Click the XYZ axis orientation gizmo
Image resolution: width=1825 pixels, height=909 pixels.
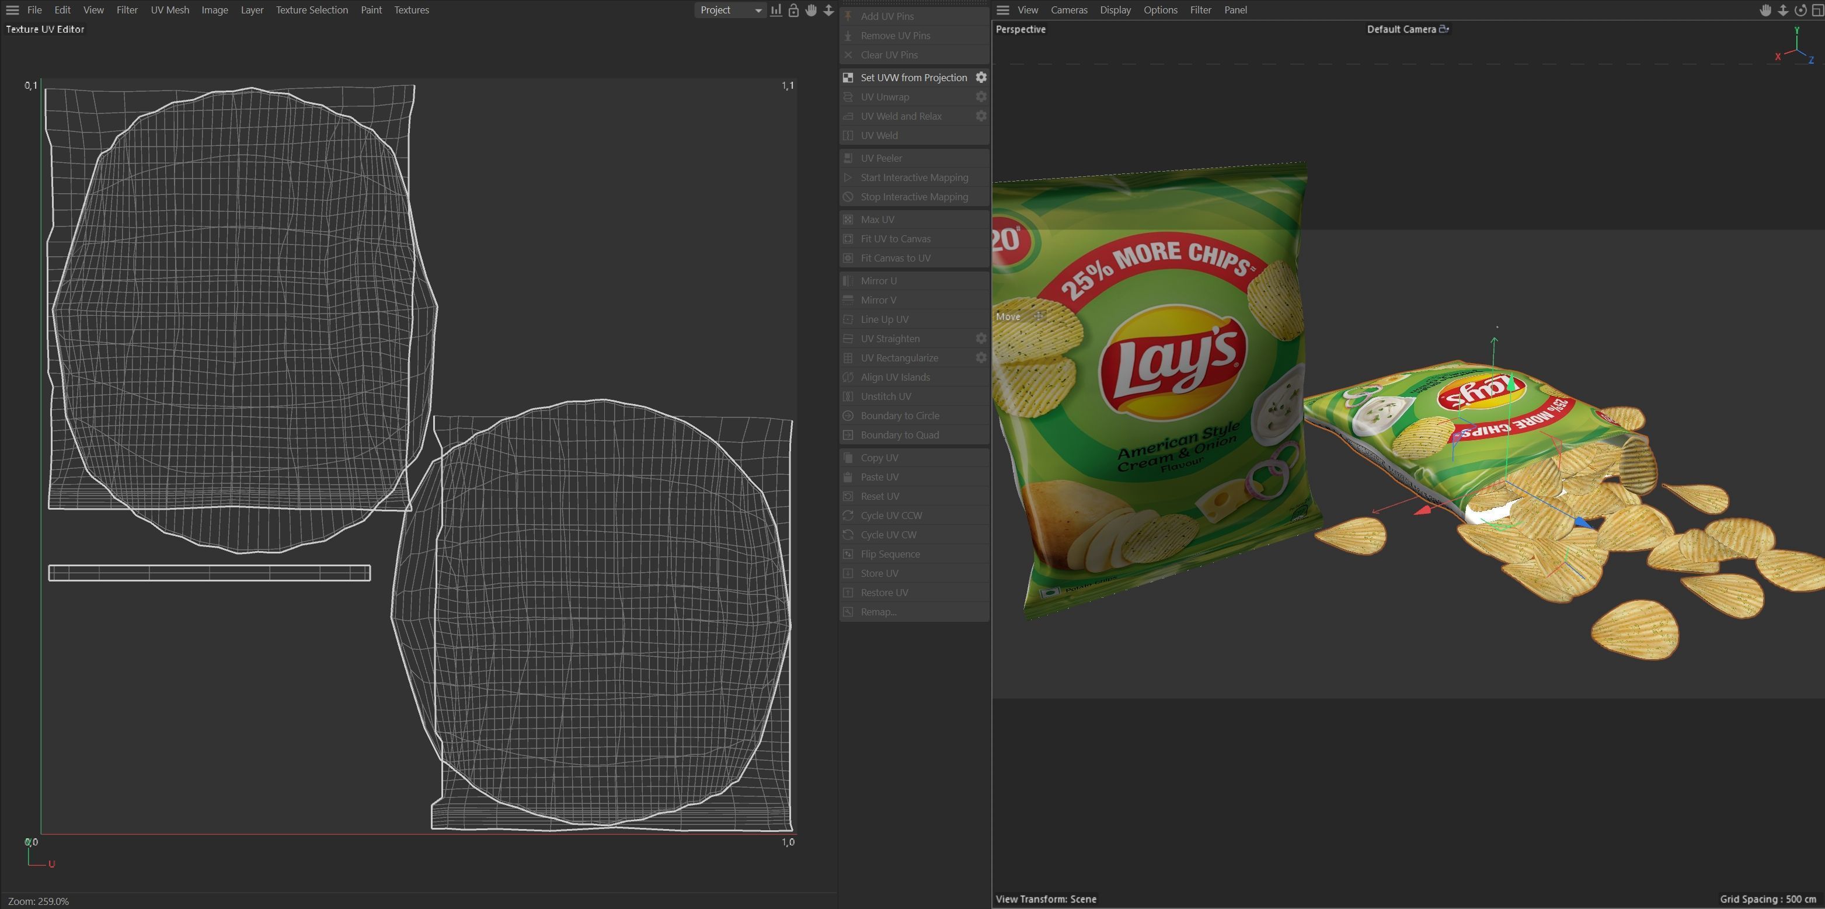[x=1796, y=47]
